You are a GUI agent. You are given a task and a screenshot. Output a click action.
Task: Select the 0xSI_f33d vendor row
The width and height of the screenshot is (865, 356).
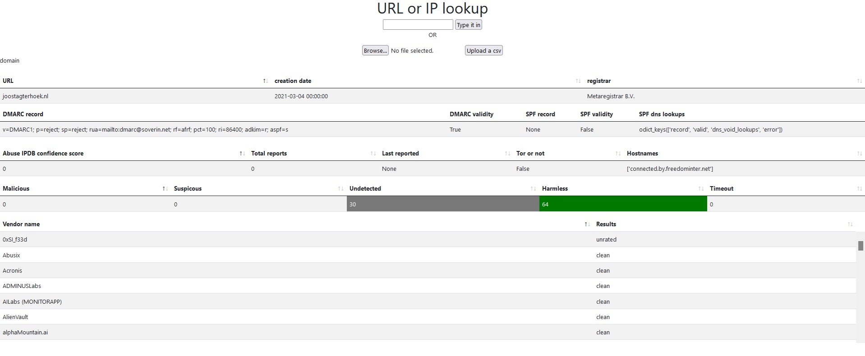pos(428,239)
